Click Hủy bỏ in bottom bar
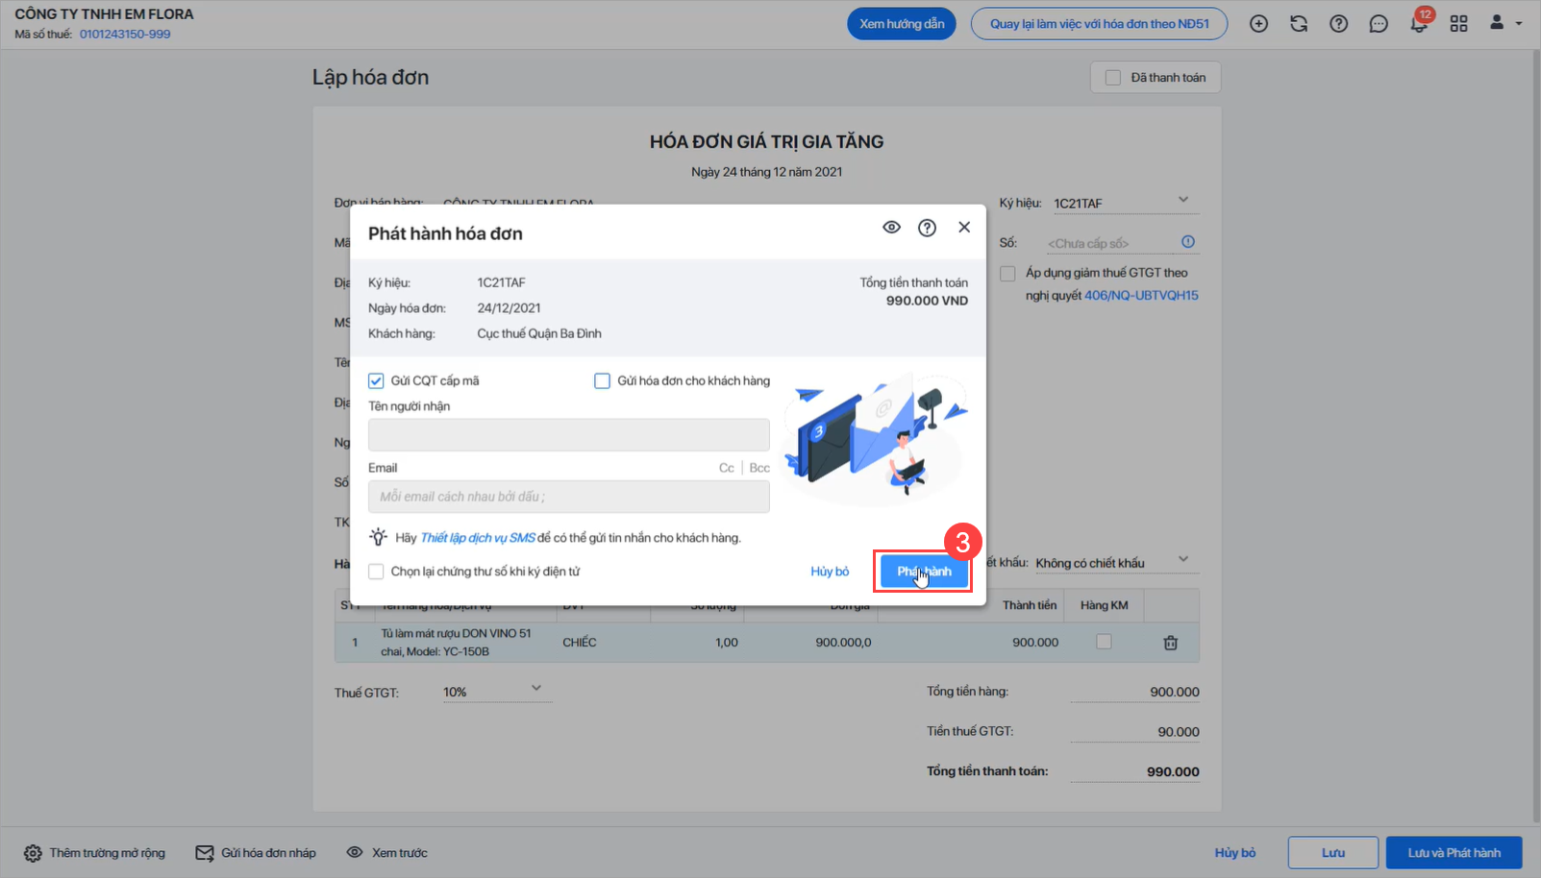Screen dimensions: 1541x878 tap(1235, 853)
